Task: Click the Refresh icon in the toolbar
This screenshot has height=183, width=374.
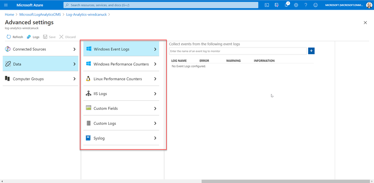Action: click(x=9, y=37)
